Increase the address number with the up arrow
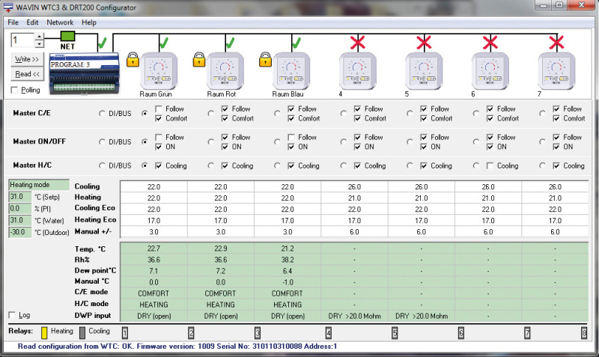This screenshot has height=357, width=599. (40, 37)
